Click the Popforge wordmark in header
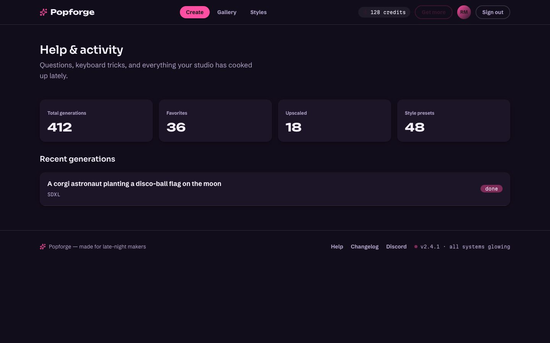Screen dimensions: 550x343 (x=72, y=12)
